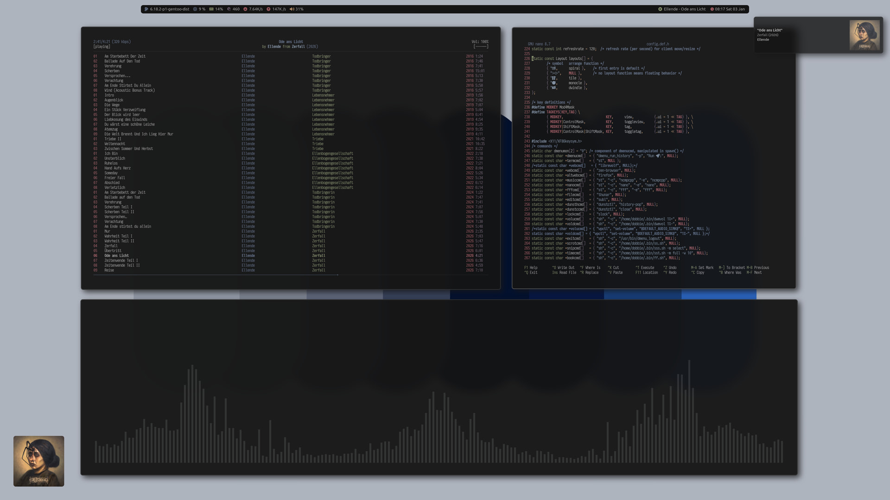Click the ^X Cut shortcut label

613,268
